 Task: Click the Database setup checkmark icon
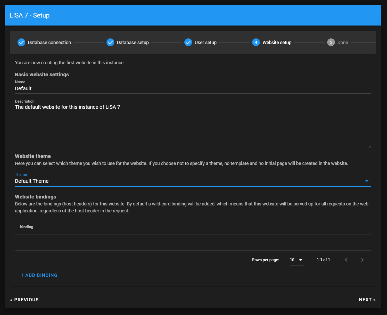[110, 42]
